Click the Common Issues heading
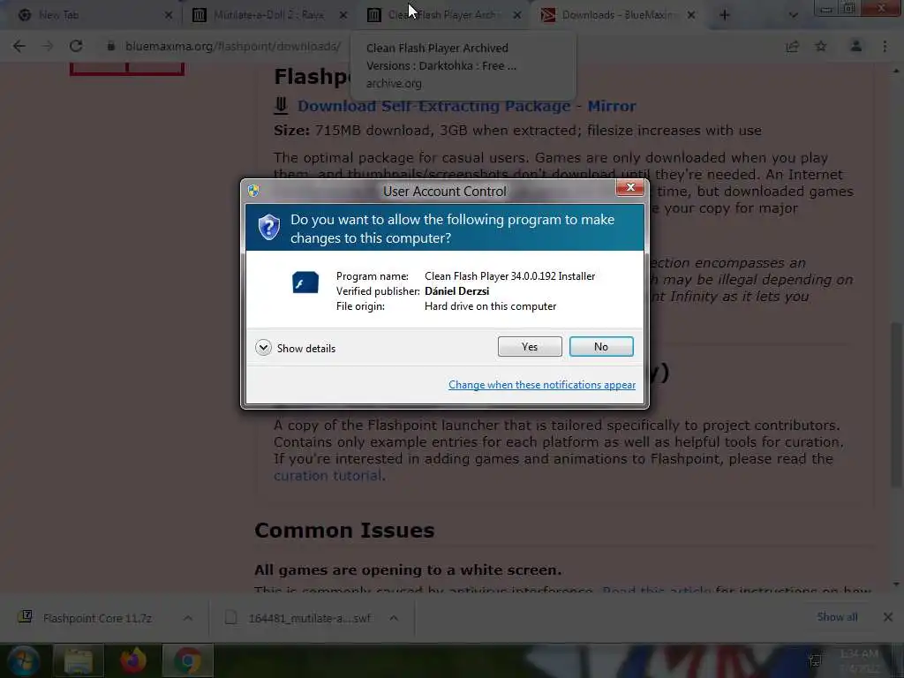904x678 pixels. (344, 531)
